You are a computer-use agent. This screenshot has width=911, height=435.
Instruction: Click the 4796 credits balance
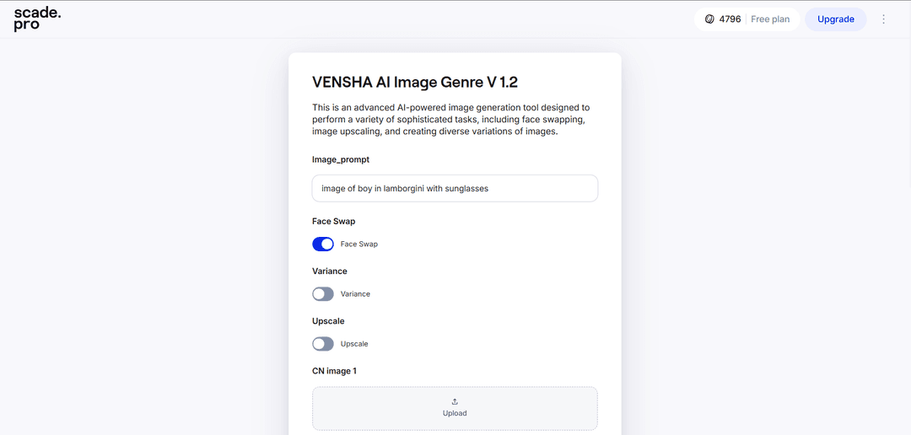730,19
